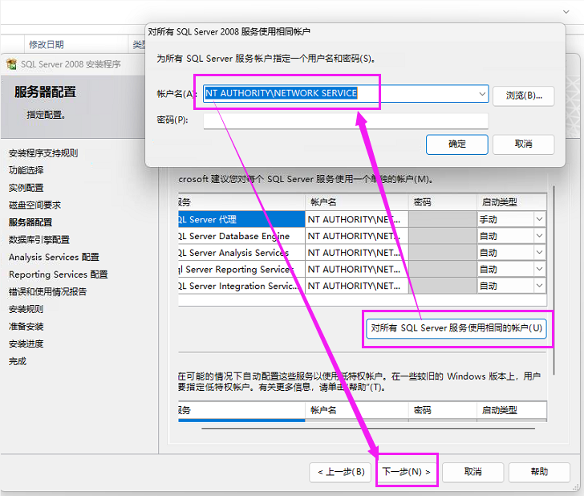Click the 启动类型 column header in upper table

point(512,202)
